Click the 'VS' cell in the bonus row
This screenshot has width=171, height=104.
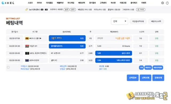point(90,38)
